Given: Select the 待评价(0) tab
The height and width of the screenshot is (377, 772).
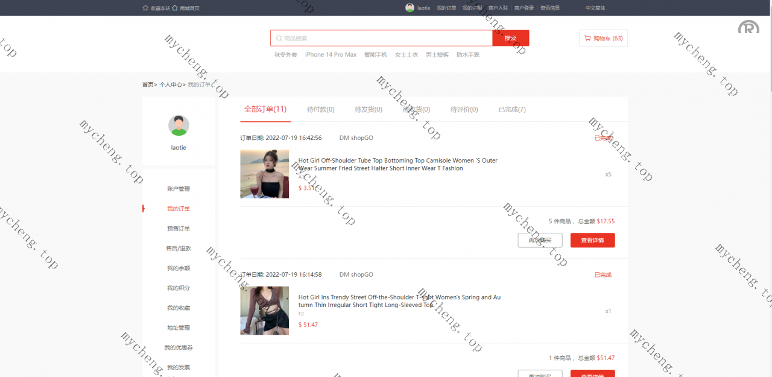Looking at the screenshot, I should tap(464, 109).
